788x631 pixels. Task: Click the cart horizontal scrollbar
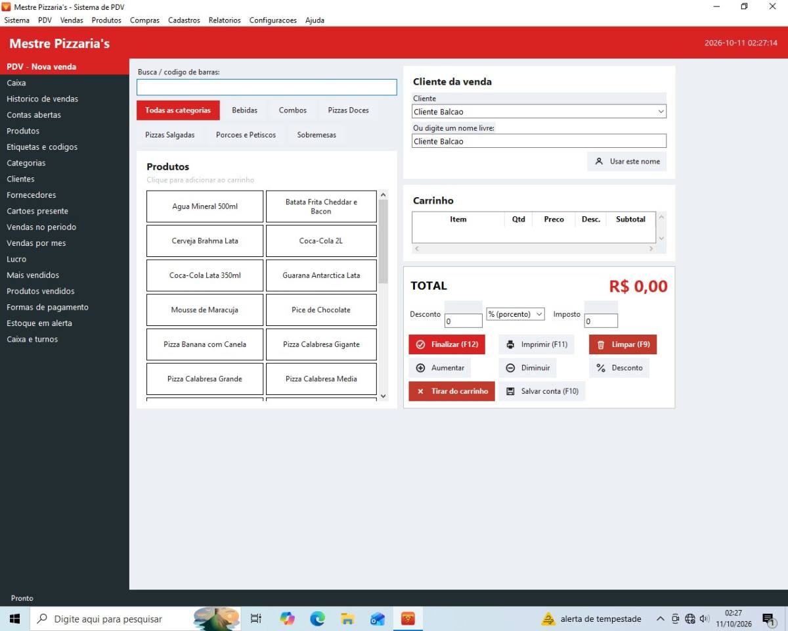(x=534, y=249)
